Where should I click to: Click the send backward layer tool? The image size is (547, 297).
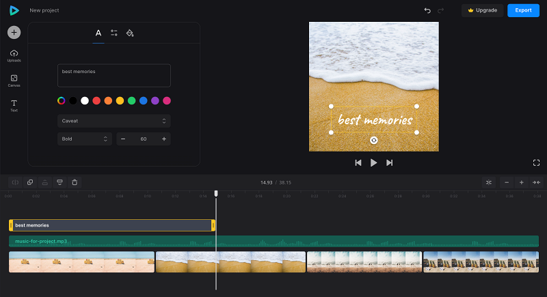(59, 182)
